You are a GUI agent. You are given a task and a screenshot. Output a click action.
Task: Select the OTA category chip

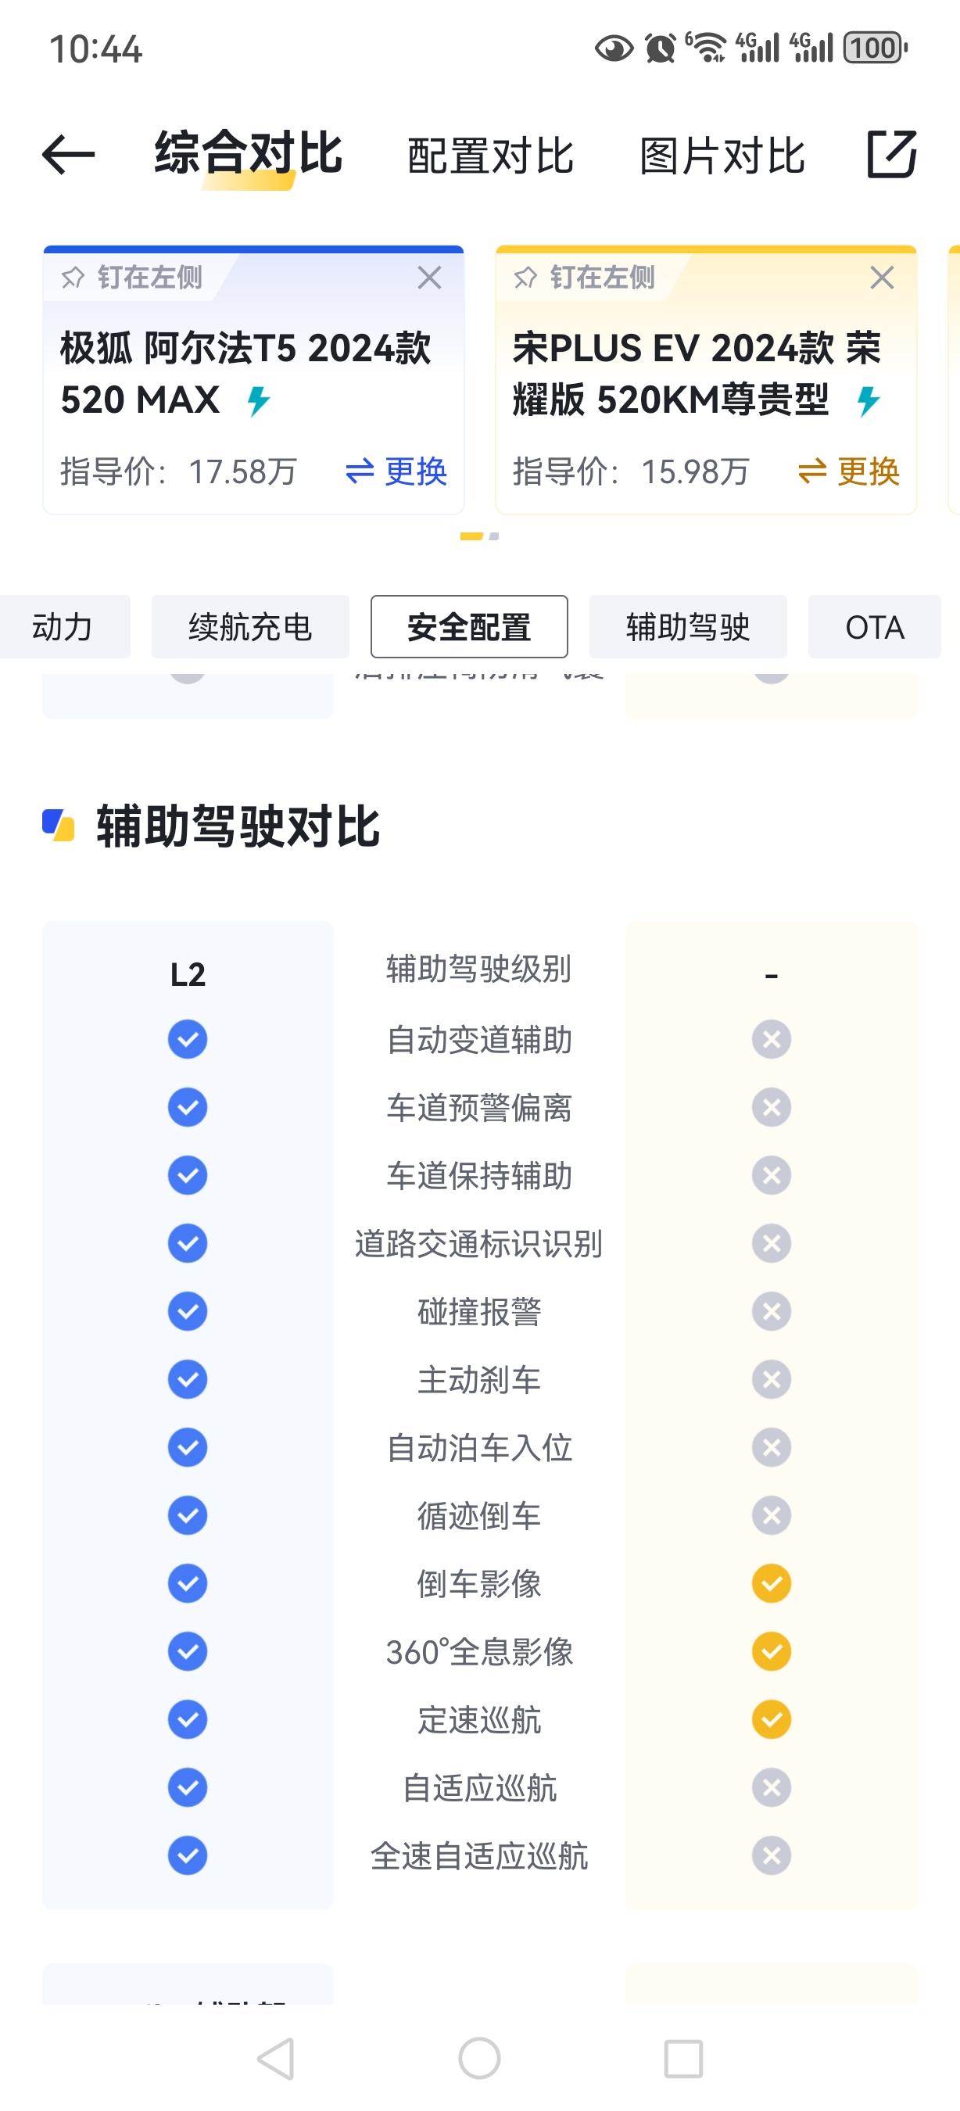(874, 627)
